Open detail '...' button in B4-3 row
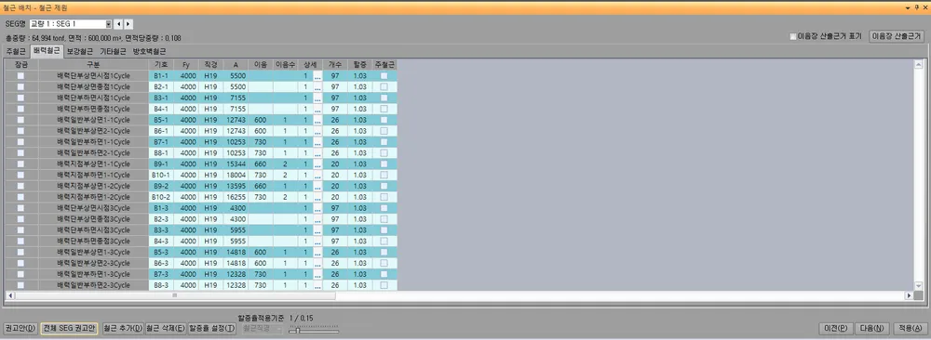 coord(317,242)
